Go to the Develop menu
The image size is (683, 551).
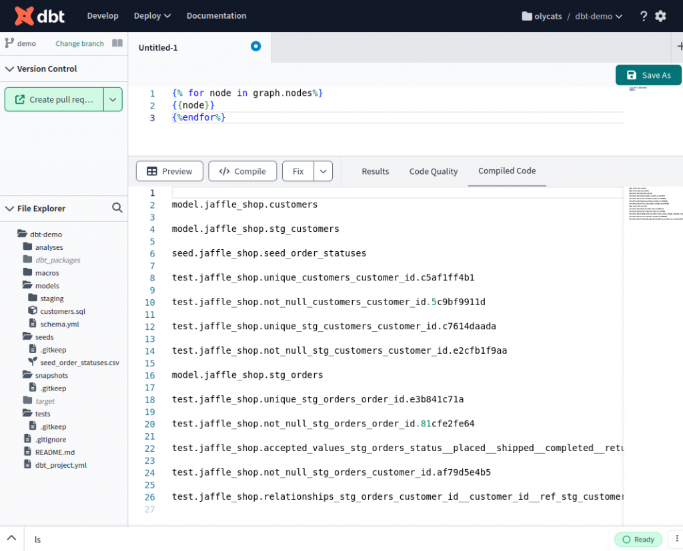pos(103,16)
